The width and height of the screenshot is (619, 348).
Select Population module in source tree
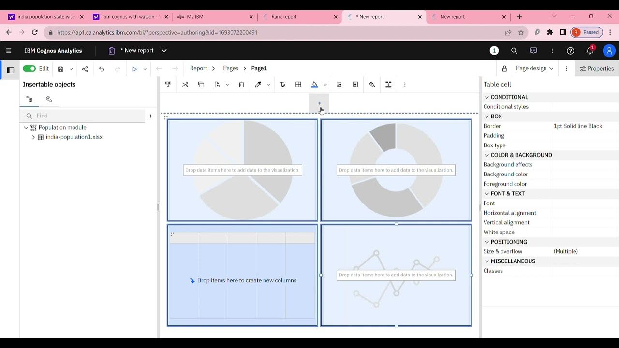click(x=62, y=127)
